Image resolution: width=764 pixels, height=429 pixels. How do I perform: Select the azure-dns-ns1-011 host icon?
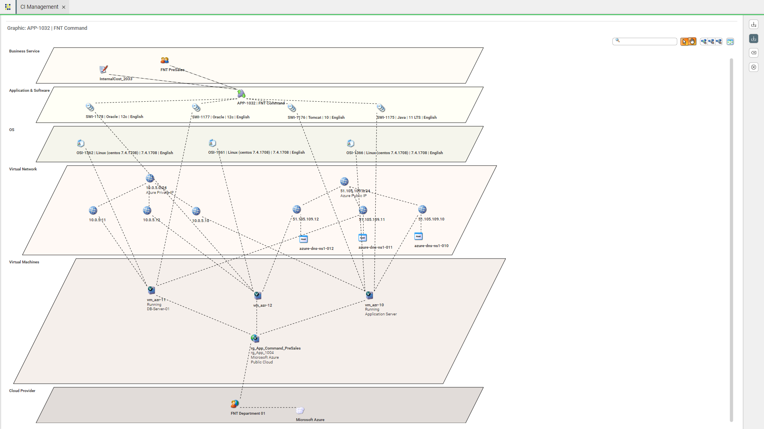click(363, 238)
